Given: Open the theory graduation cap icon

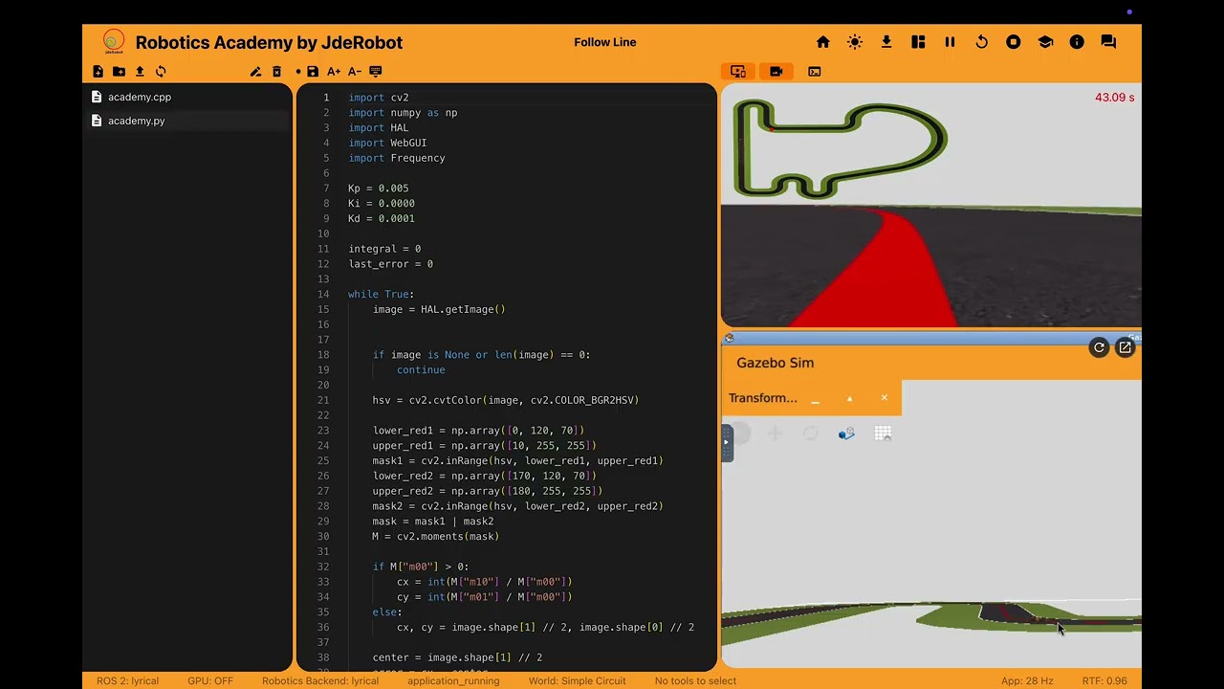Looking at the screenshot, I should [1045, 42].
